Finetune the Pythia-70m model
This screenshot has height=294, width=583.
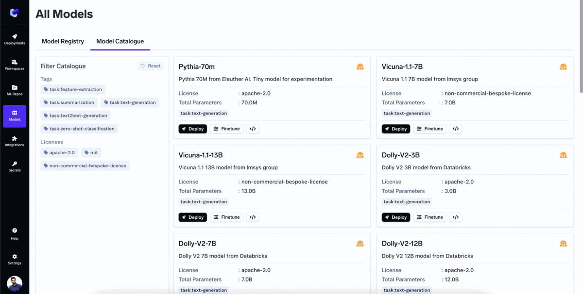coord(226,129)
